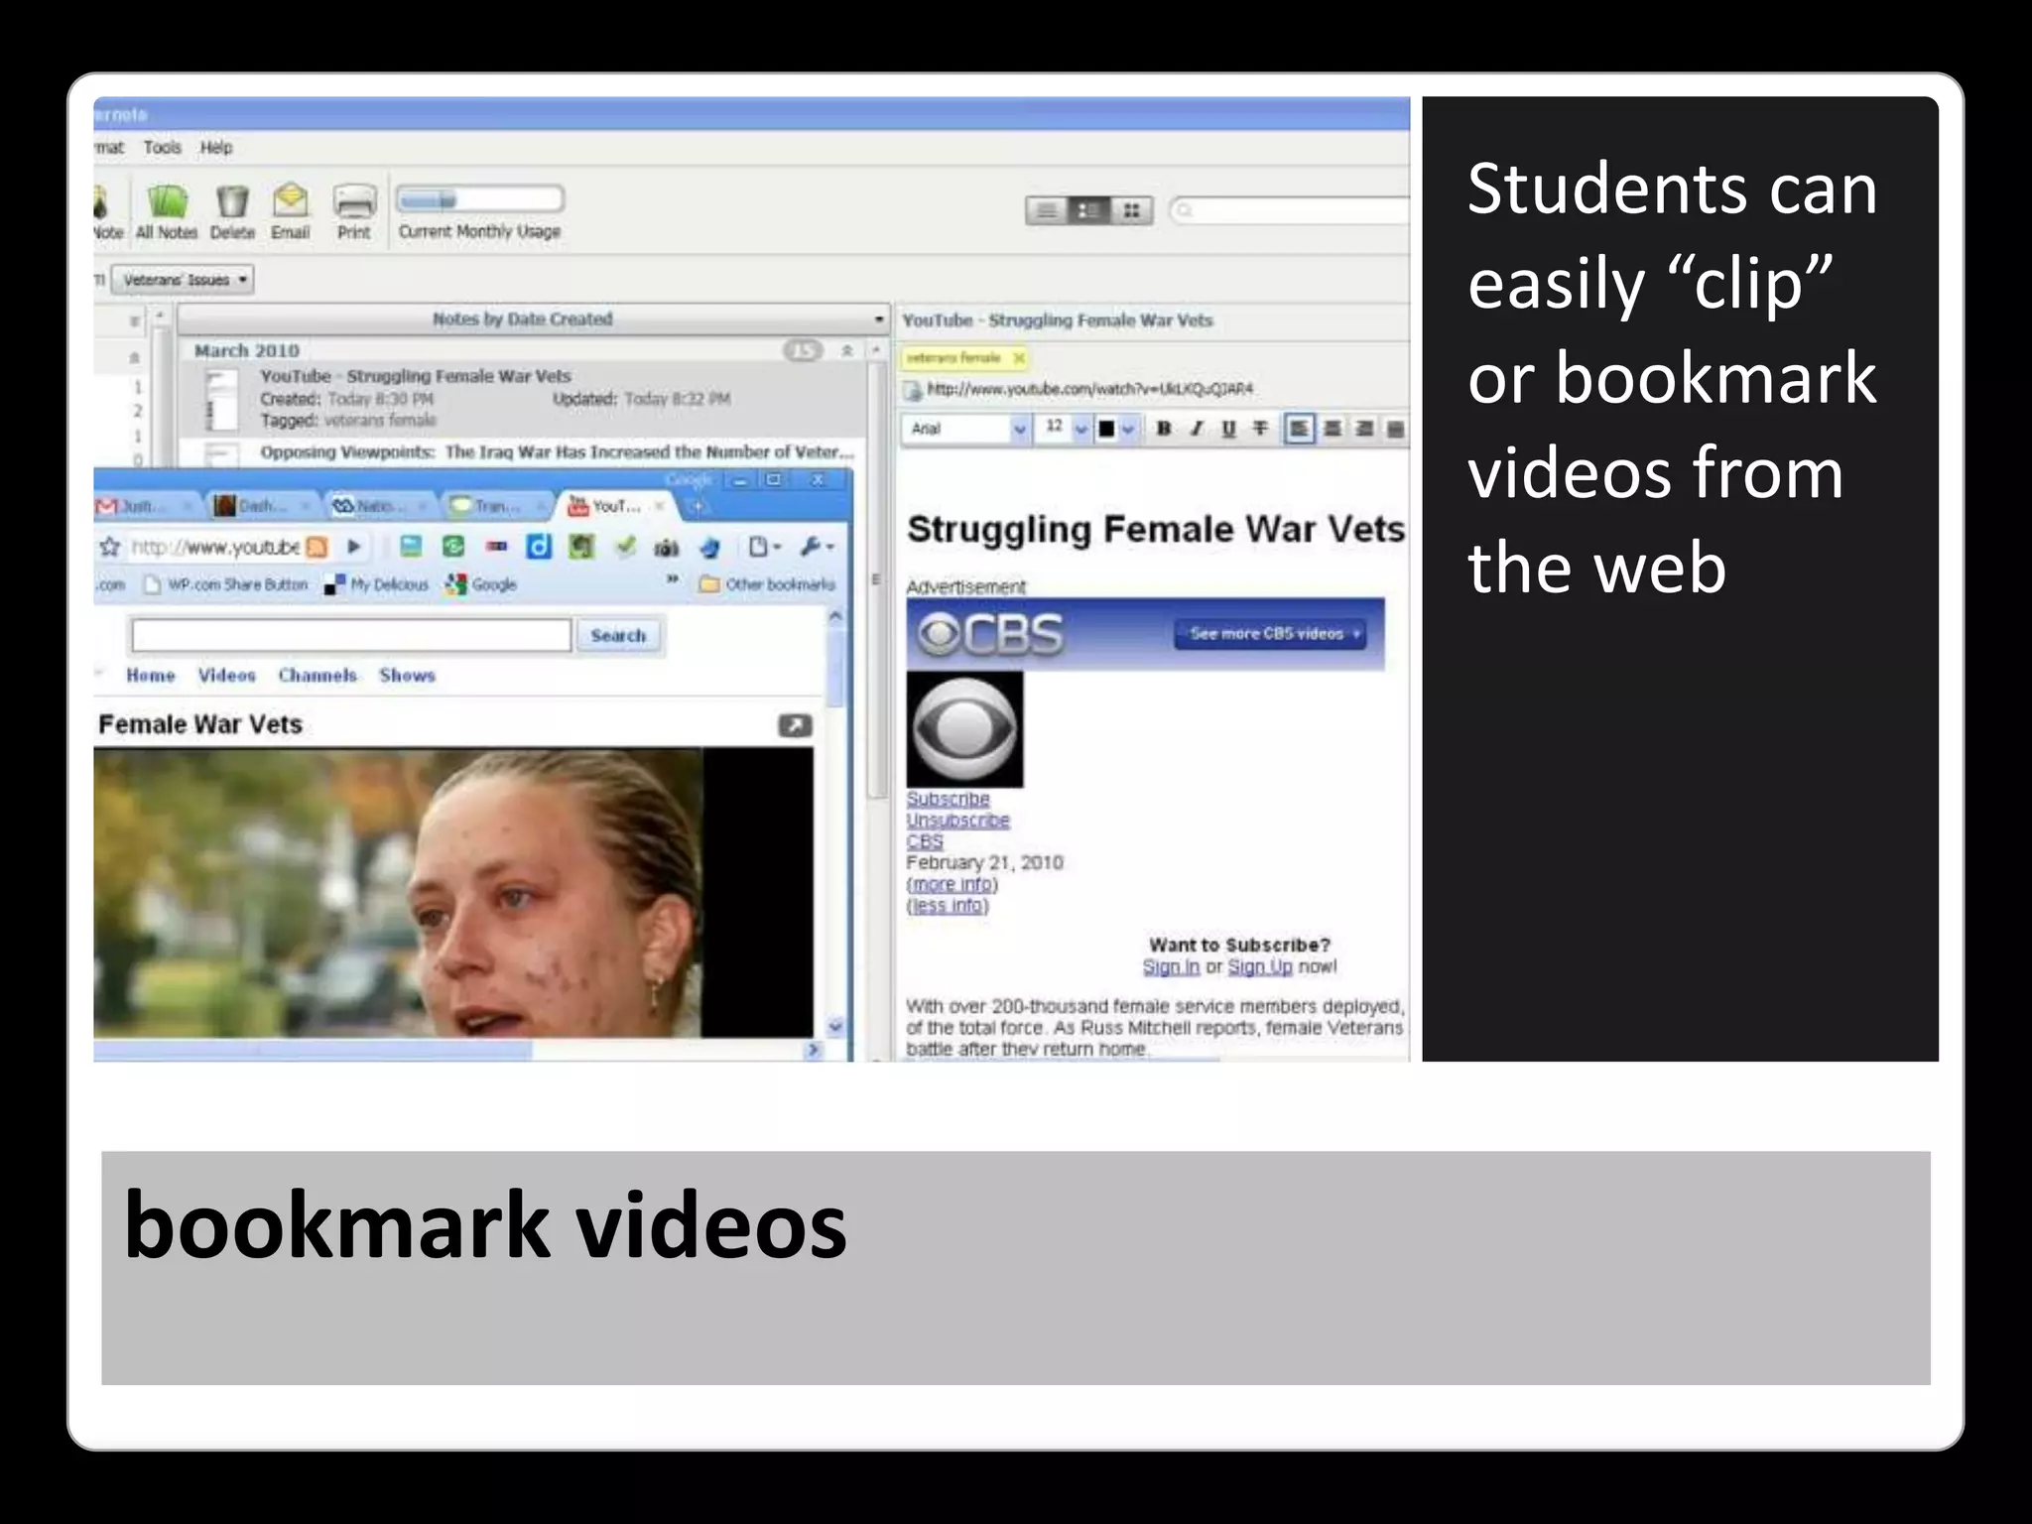Open the Videos link on YouTube

[x=226, y=676]
